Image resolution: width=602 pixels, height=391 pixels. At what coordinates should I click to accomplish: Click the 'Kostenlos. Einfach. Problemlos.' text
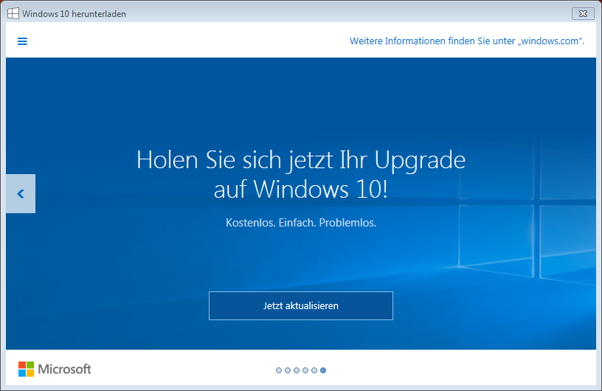301,223
